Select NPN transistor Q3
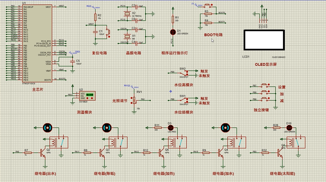This screenshot has width=326, height=182. pyautogui.click(x=102, y=153)
